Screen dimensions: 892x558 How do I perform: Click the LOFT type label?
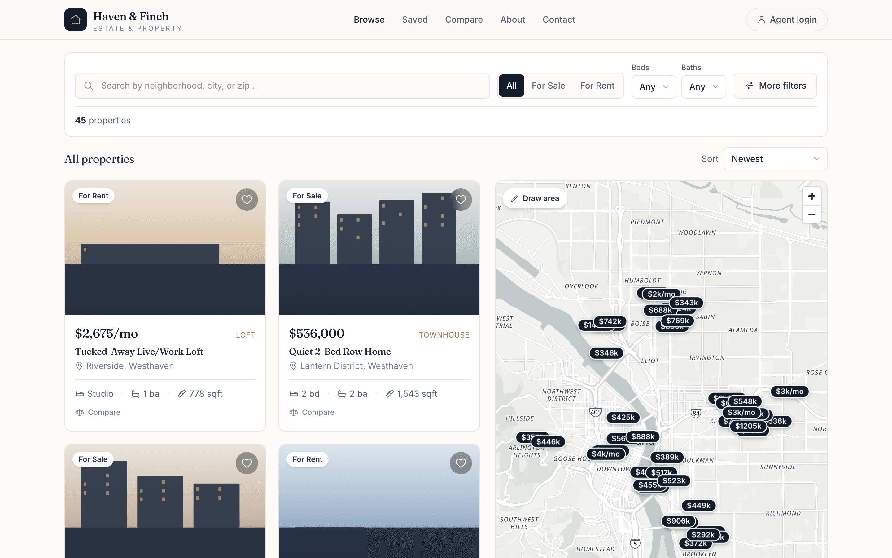pos(246,335)
